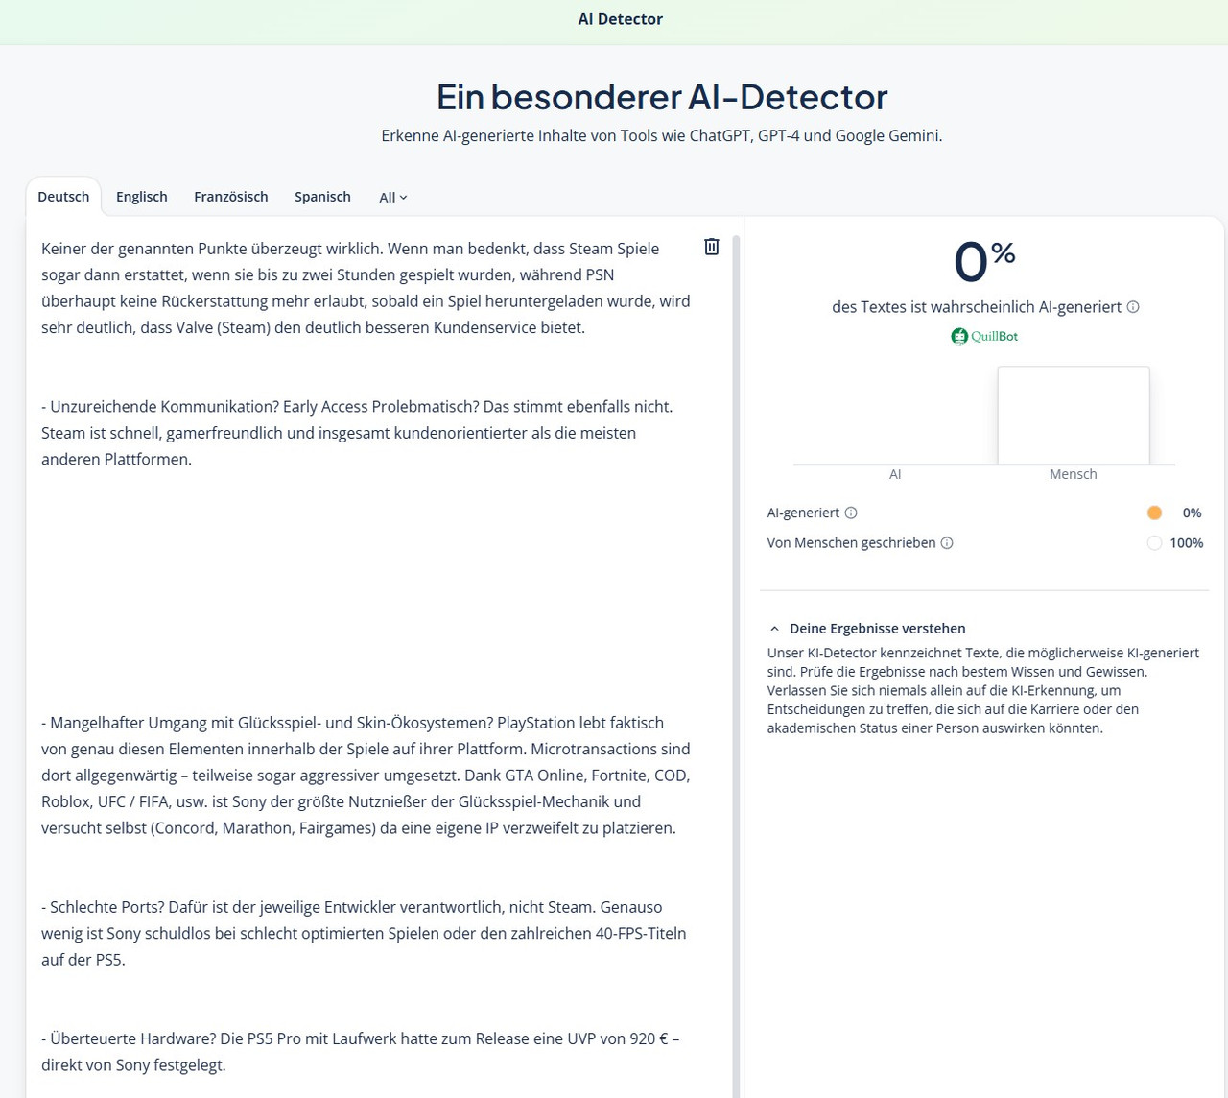Delete the text with the trash icon
The width and height of the screenshot is (1228, 1098).
pyautogui.click(x=712, y=247)
